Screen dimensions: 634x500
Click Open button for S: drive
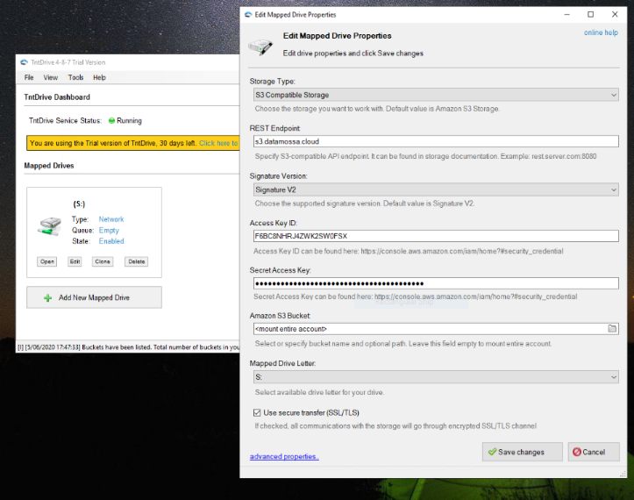point(46,261)
